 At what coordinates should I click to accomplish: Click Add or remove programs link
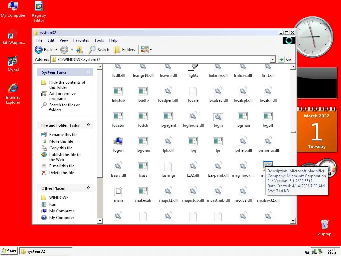pyautogui.click(x=62, y=96)
